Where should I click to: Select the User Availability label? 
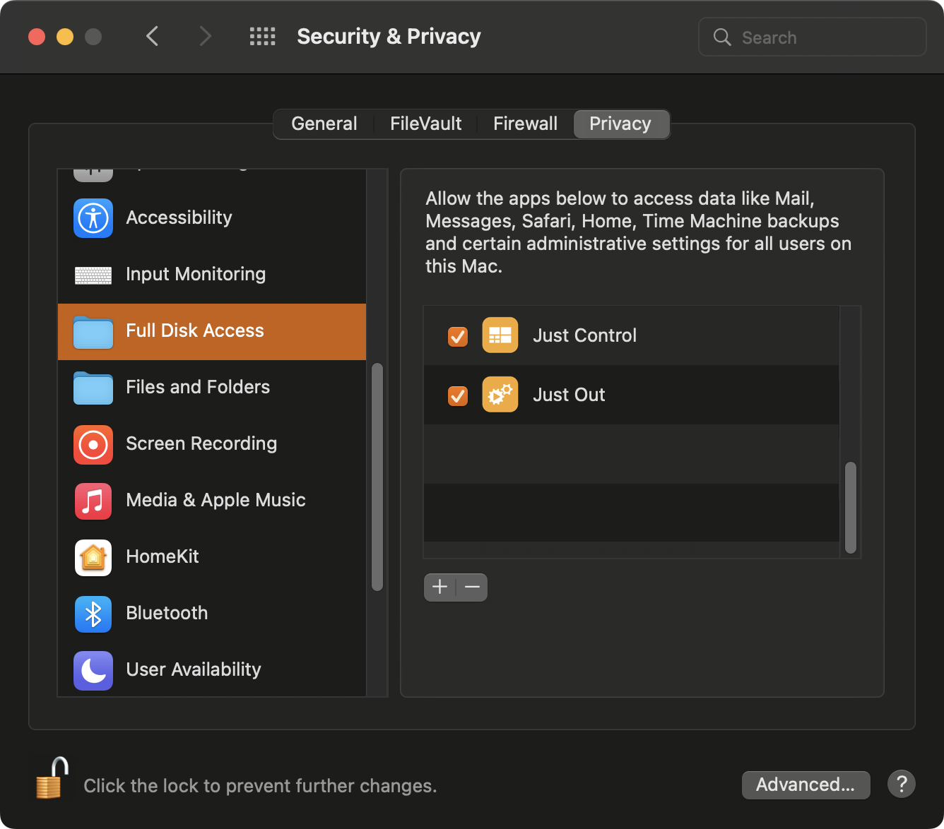coord(194,669)
